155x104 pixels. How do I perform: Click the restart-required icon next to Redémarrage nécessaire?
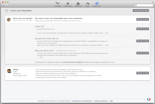(31, 20)
